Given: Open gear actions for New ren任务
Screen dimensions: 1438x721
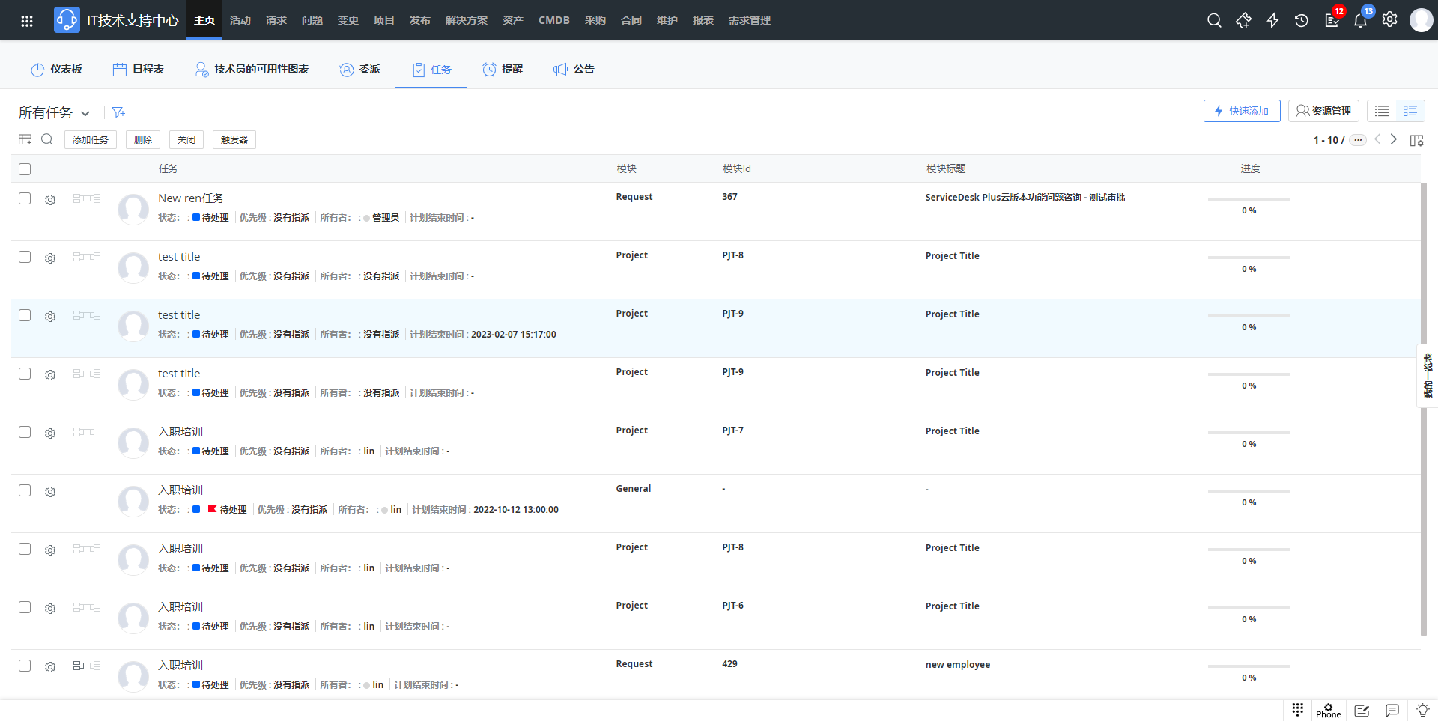Looking at the screenshot, I should [x=50, y=200].
